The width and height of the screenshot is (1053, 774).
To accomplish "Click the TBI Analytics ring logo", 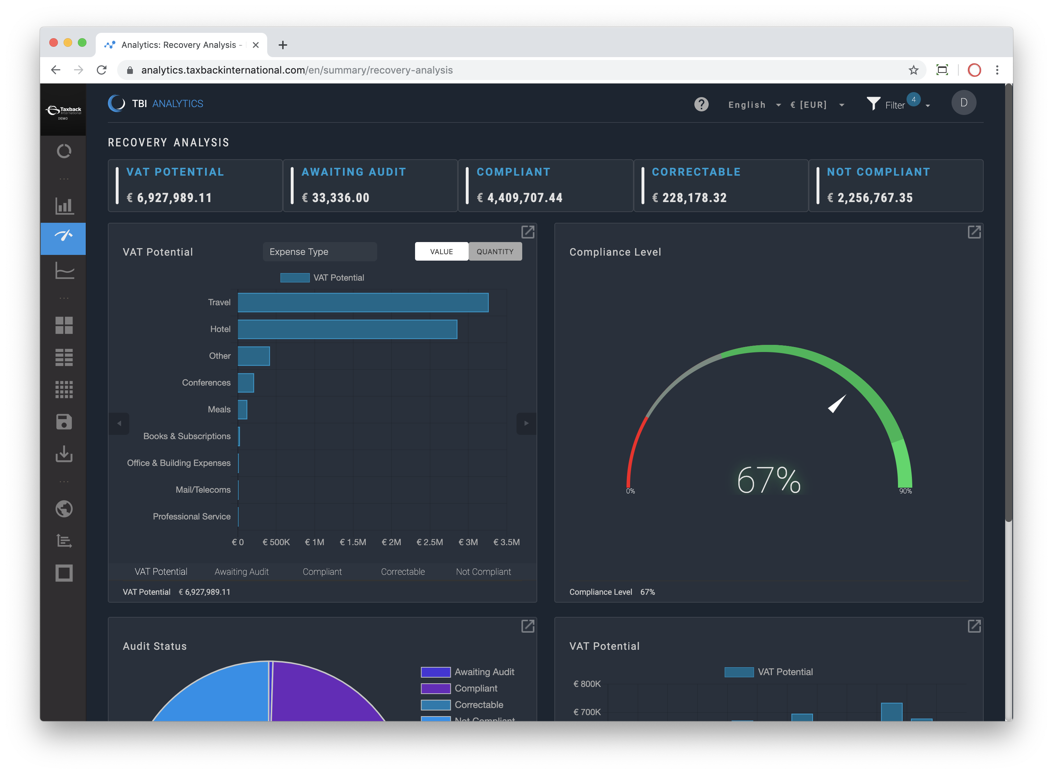I will (117, 104).
